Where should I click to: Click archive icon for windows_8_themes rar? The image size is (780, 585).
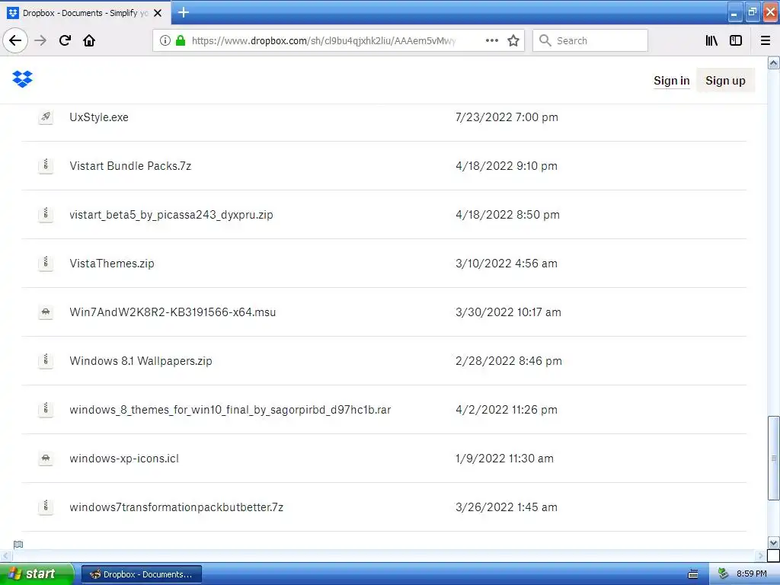click(x=46, y=409)
